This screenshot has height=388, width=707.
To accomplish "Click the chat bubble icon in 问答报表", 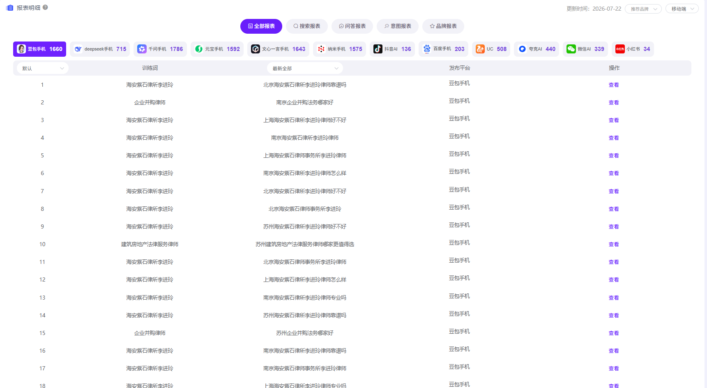I will [341, 26].
